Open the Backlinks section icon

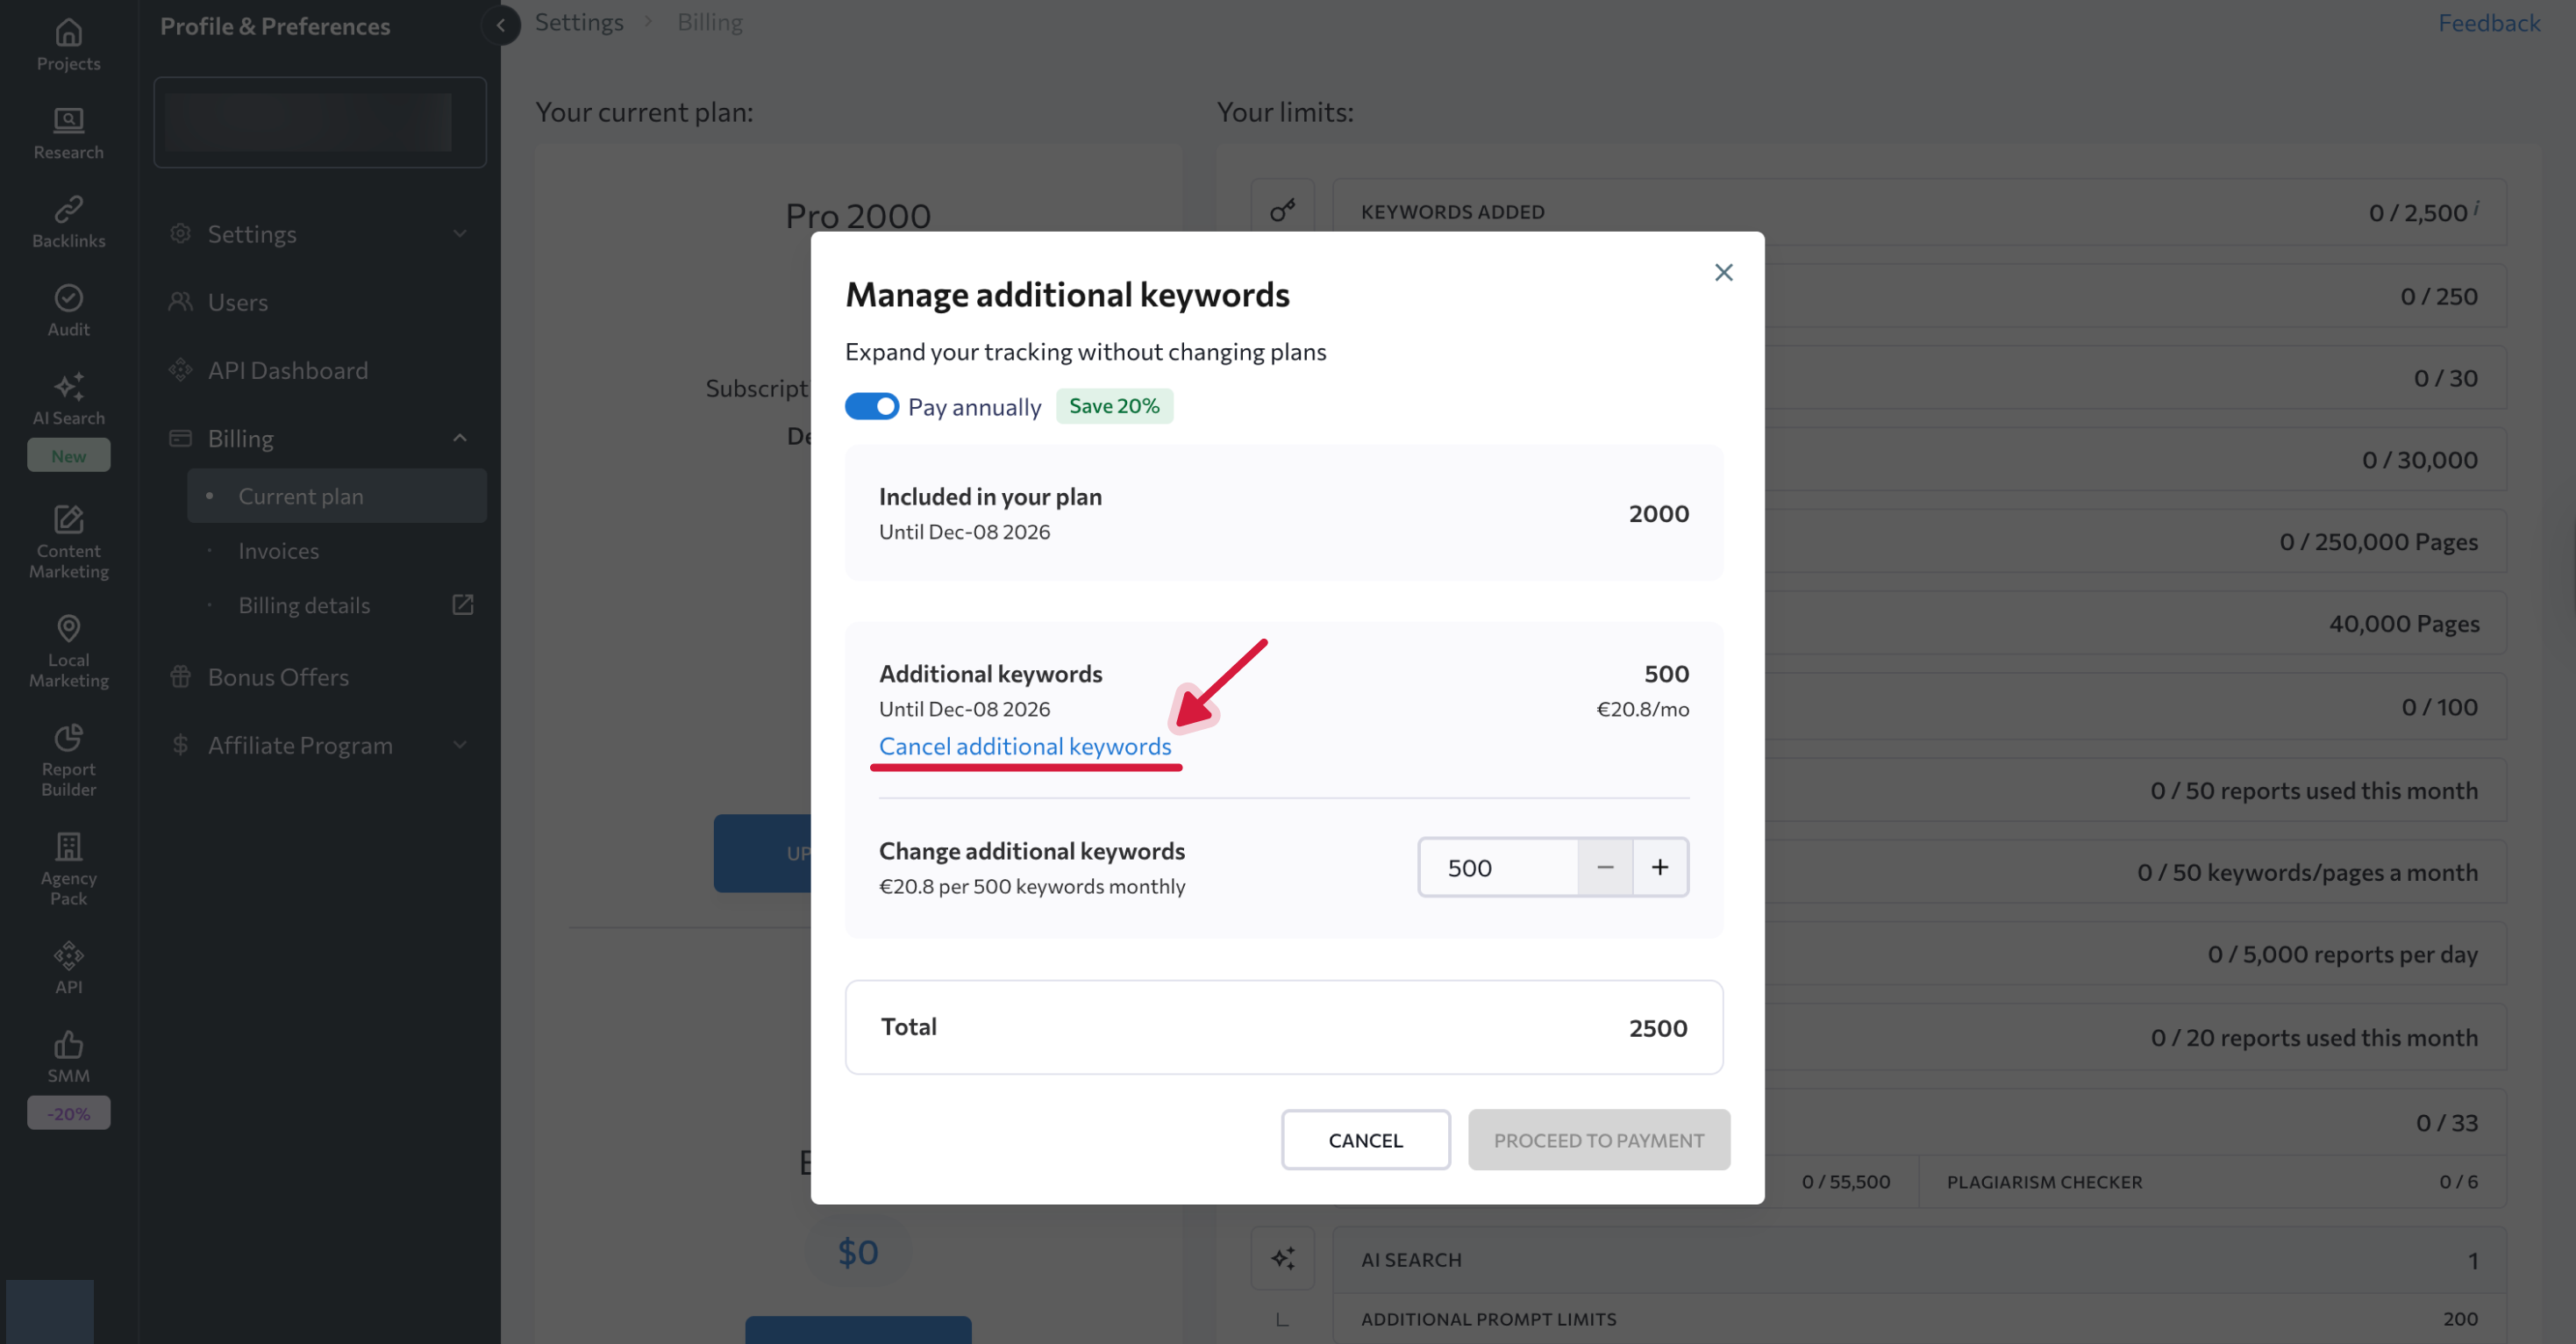[x=68, y=209]
